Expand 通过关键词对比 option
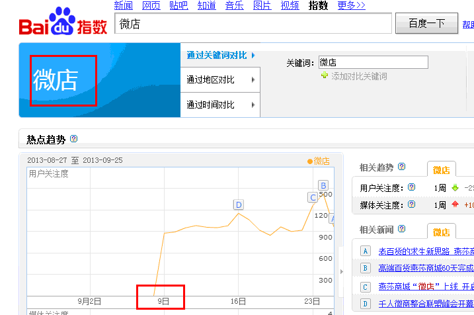474x315 pixels. coord(220,55)
